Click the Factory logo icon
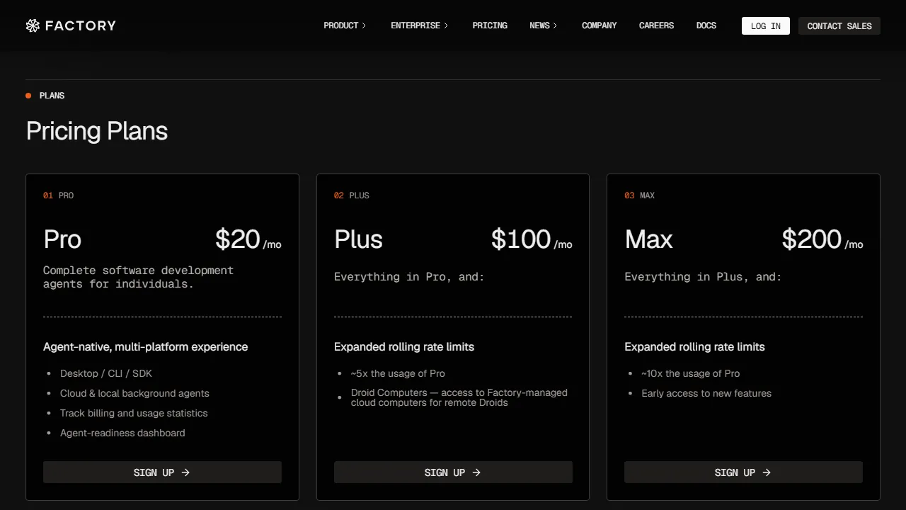Image resolution: width=906 pixels, height=510 pixels. pyautogui.click(x=33, y=26)
